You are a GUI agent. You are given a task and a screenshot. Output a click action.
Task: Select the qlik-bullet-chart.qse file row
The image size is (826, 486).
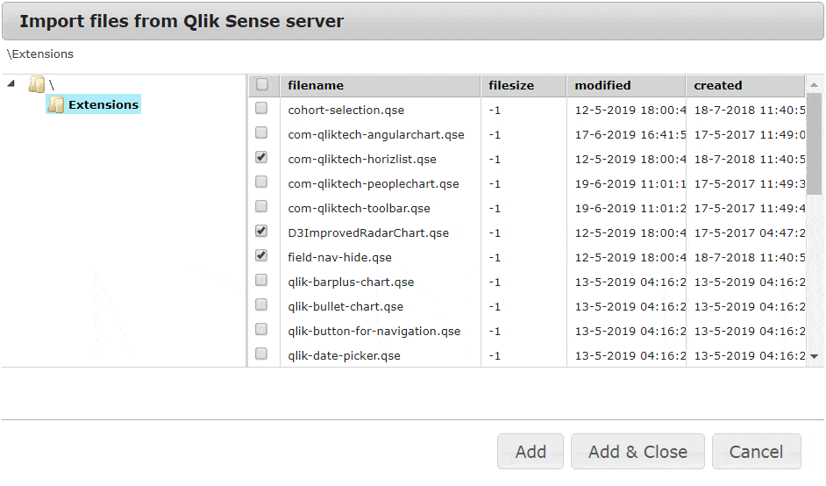345,307
